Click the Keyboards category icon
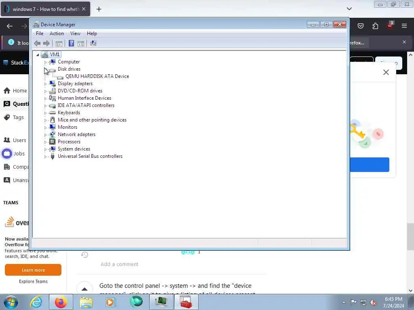The width and height of the screenshot is (414, 310). (52, 113)
